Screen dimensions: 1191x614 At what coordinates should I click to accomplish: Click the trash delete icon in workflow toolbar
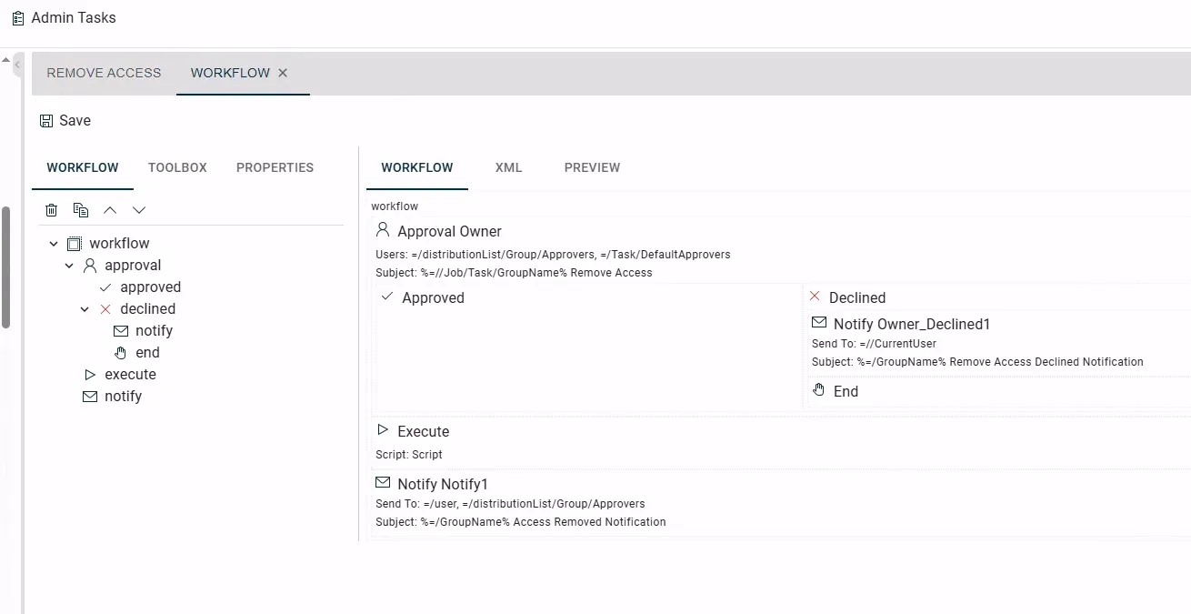(52, 210)
